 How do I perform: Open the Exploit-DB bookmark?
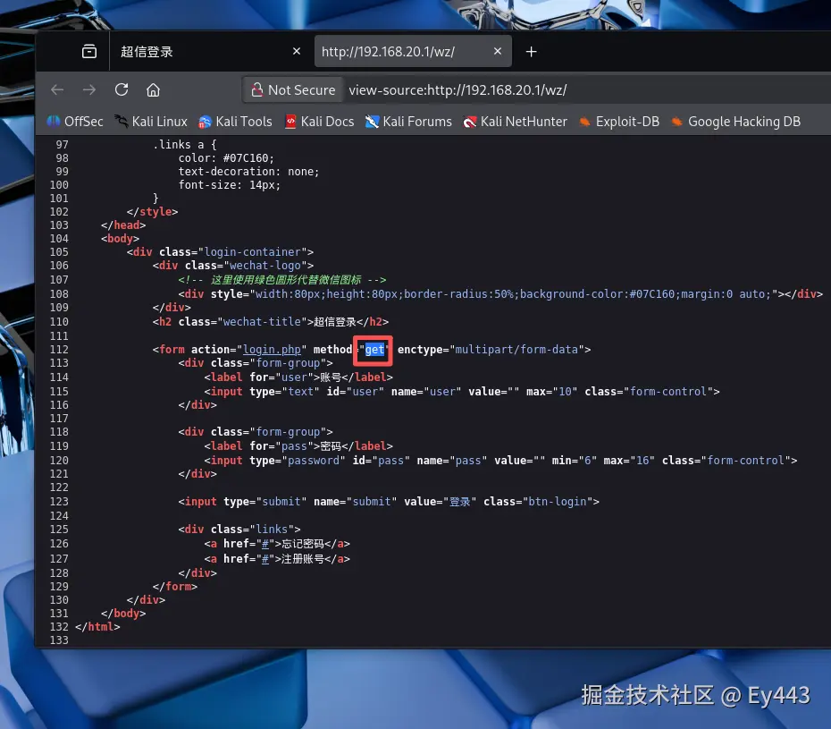point(619,122)
